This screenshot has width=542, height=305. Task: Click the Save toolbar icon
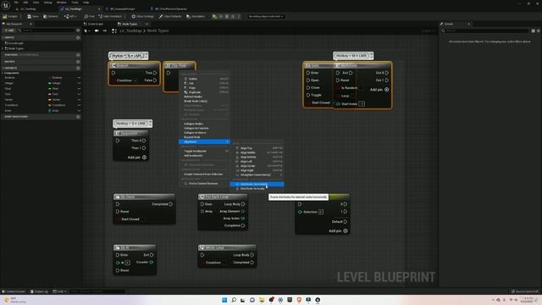point(30,16)
